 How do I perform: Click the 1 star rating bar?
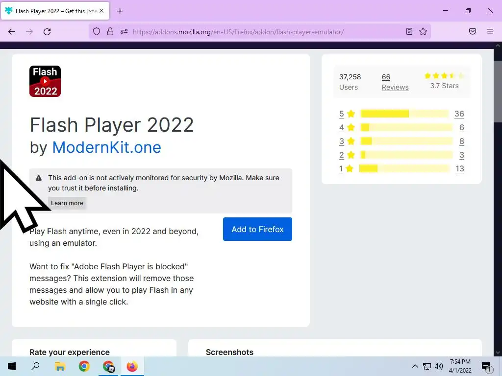[x=404, y=168]
